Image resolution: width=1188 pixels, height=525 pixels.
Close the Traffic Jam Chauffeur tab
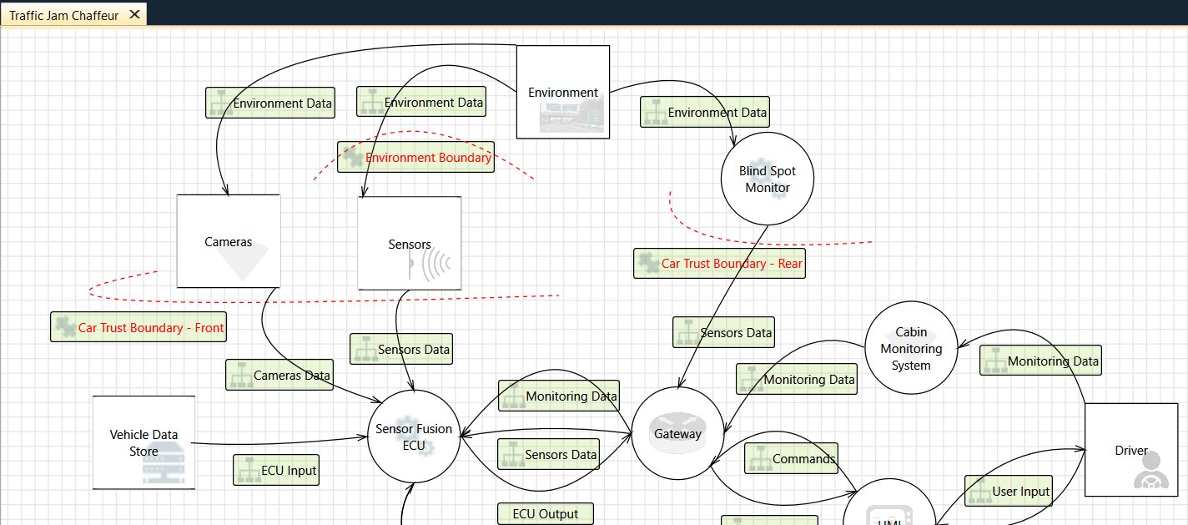tap(134, 15)
